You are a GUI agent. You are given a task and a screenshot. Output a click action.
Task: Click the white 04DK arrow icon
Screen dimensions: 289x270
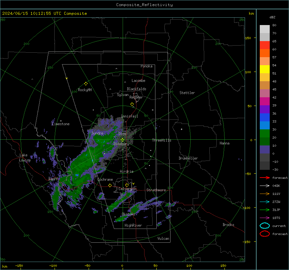tap(265, 186)
